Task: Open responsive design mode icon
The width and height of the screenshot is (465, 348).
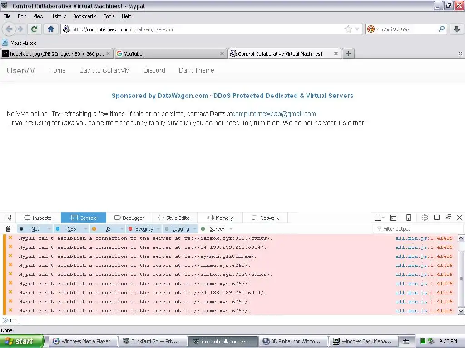Action: tap(408, 218)
